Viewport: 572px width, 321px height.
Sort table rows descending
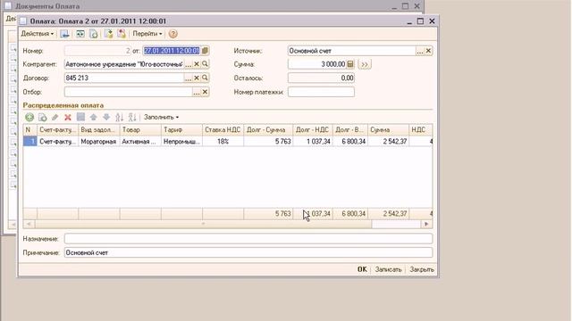(132, 117)
